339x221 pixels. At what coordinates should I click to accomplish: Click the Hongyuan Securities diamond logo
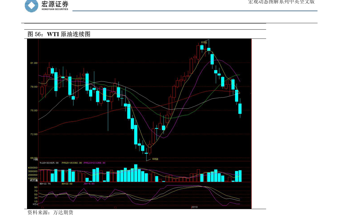pyautogui.click(x=32, y=6)
